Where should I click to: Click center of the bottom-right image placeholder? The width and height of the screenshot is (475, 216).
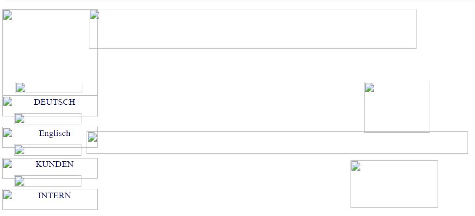coord(394,184)
